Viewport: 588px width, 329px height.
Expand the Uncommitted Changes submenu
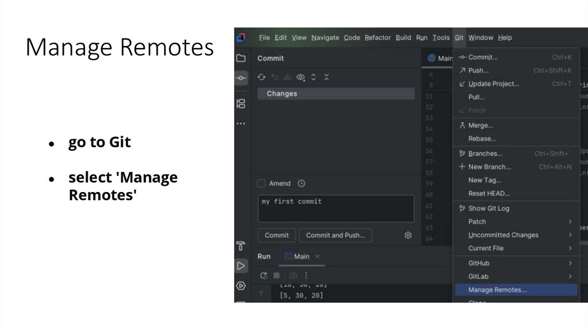pyautogui.click(x=516, y=235)
